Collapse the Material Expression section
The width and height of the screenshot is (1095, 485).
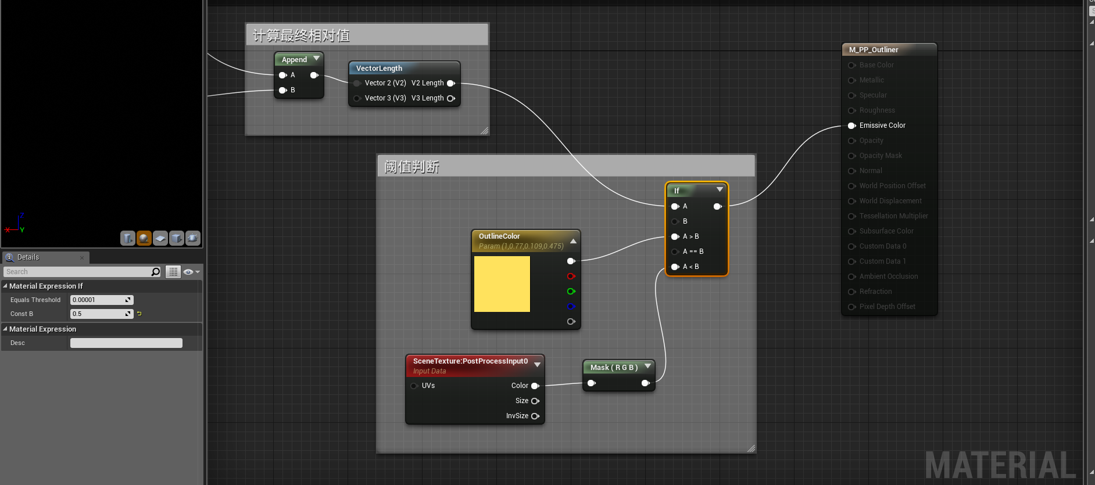point(5,329)
